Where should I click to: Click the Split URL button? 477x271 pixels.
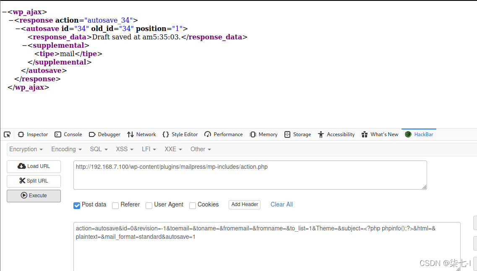34,181
